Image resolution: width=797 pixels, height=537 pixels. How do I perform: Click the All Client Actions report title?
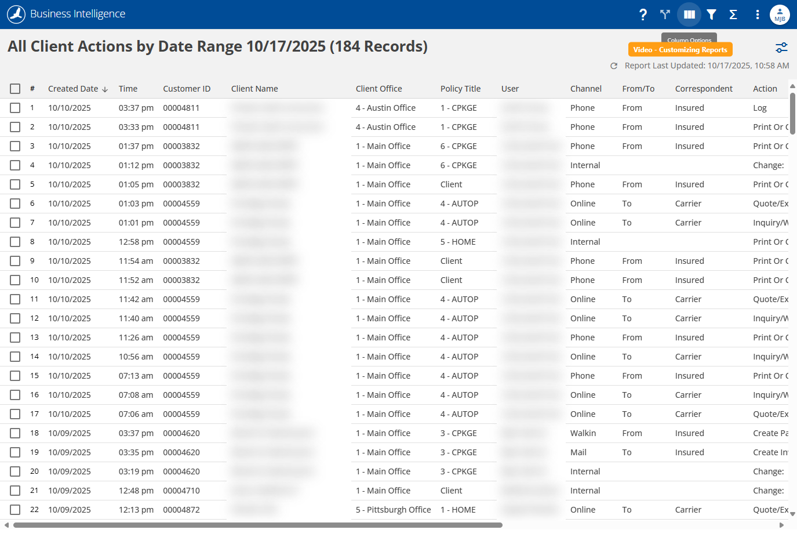(x=218, y=46)
